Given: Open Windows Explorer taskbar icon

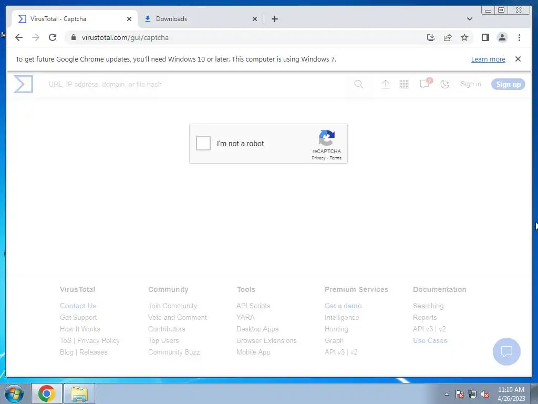Looking at the screenshot, I should click(x=79, y=393).
